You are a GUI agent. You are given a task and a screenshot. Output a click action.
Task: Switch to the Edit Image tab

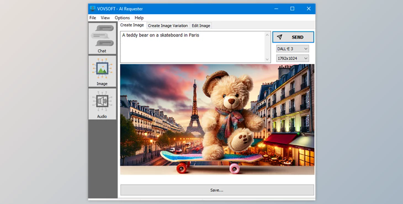click(201, 26)
